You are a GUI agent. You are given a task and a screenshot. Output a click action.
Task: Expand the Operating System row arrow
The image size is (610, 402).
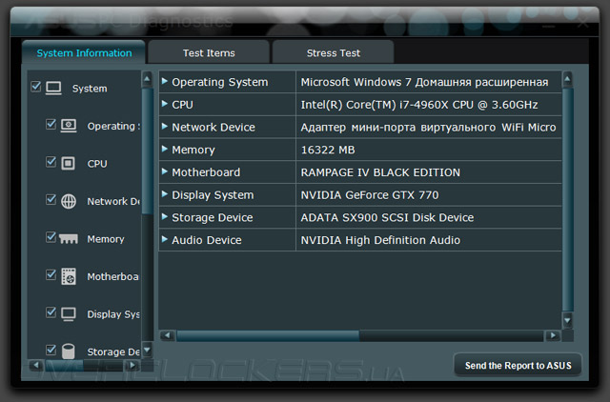(x=165, y=82)
